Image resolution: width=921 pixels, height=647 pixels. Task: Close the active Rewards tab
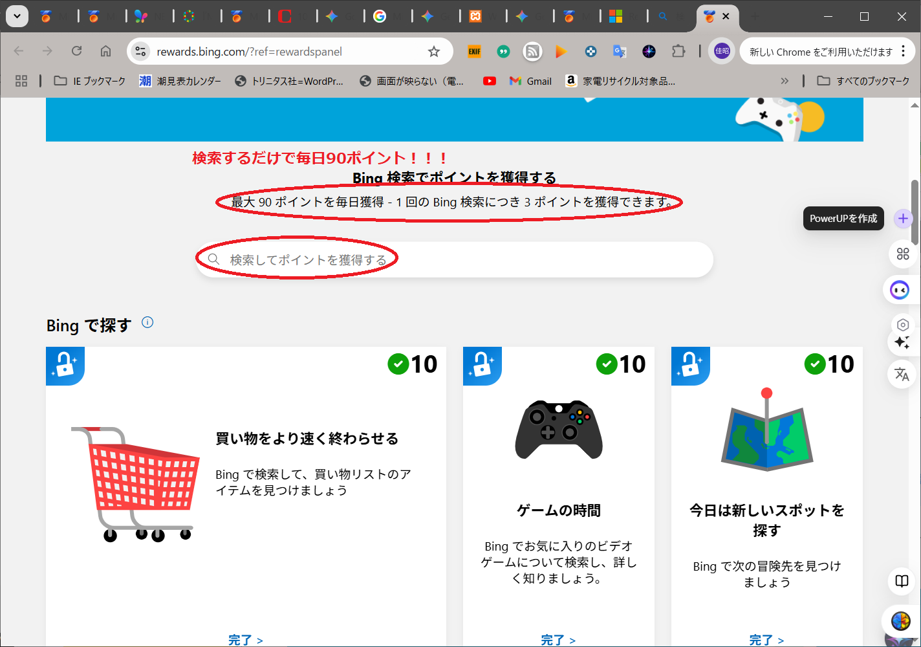pos(726,16)
